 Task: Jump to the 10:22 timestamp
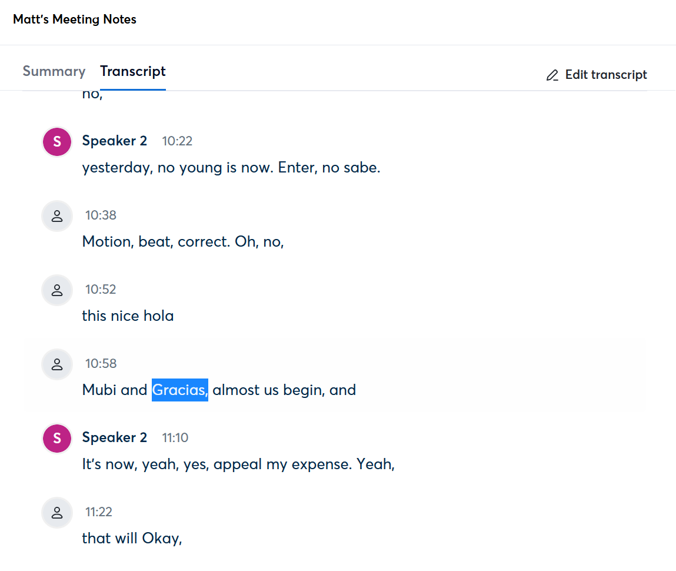[x=177, y=141]
